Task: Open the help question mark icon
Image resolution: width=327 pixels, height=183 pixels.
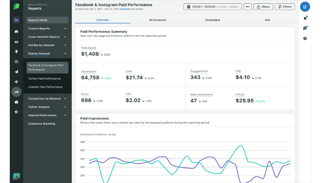Action: point(305,39)
